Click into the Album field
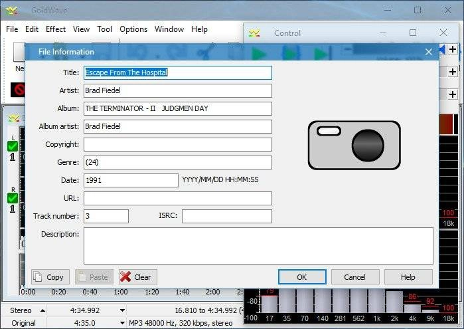This screenshot has width=464, height=329. click(177, 108)
